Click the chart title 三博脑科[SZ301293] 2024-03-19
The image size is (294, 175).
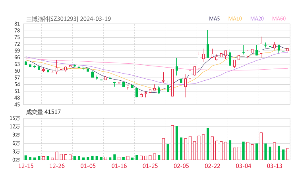[69, 19]
